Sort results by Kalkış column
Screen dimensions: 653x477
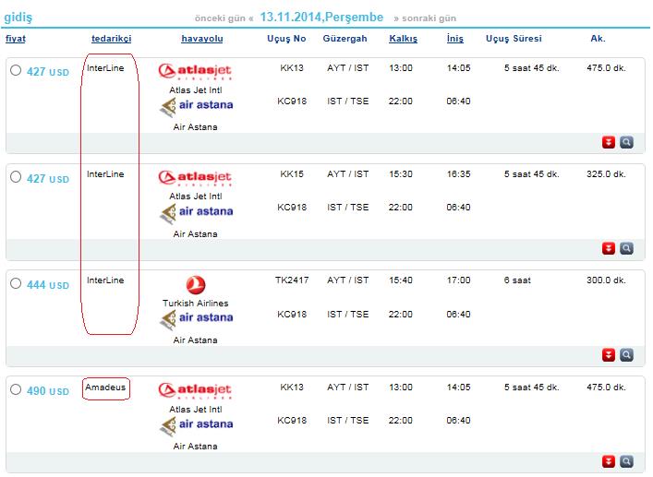[403, 38]
